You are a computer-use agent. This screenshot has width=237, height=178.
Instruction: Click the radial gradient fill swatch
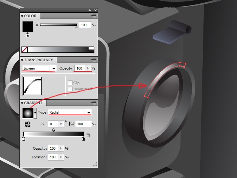28,113
